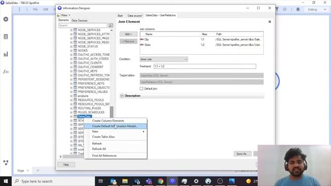The width and height of the screenshot is (331, 186).
Task: Click the Add > button
Action: pyautogui.click(x=128, y=34)
